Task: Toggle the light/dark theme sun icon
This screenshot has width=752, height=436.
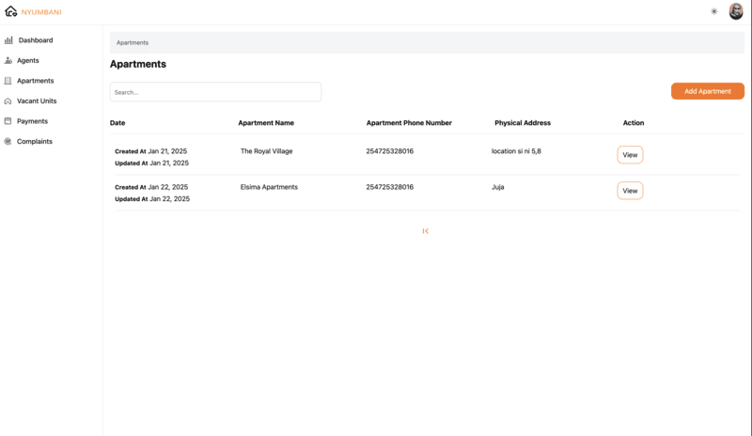Action: [x=713, y=11]
